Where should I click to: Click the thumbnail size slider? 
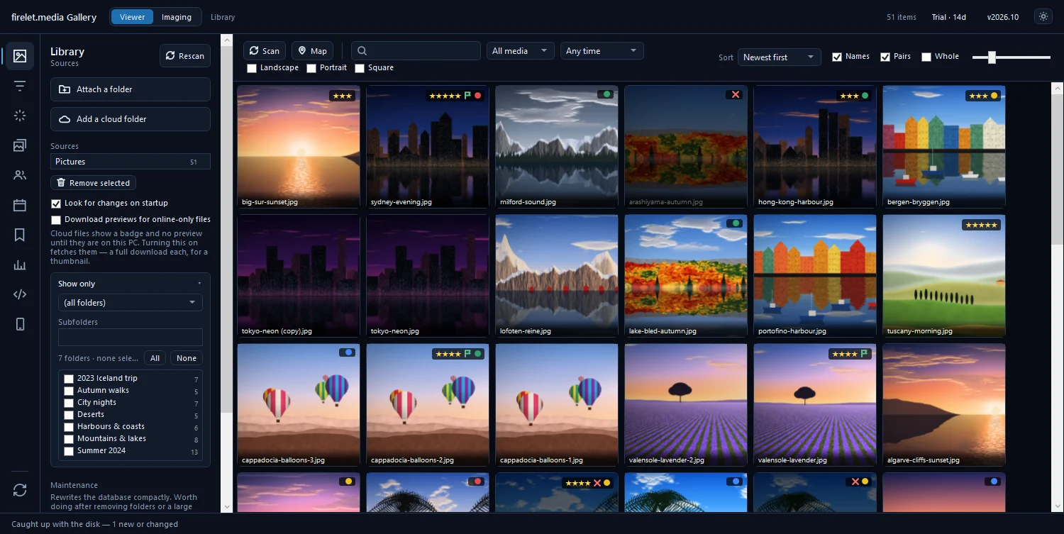[x=1012, y=57]
